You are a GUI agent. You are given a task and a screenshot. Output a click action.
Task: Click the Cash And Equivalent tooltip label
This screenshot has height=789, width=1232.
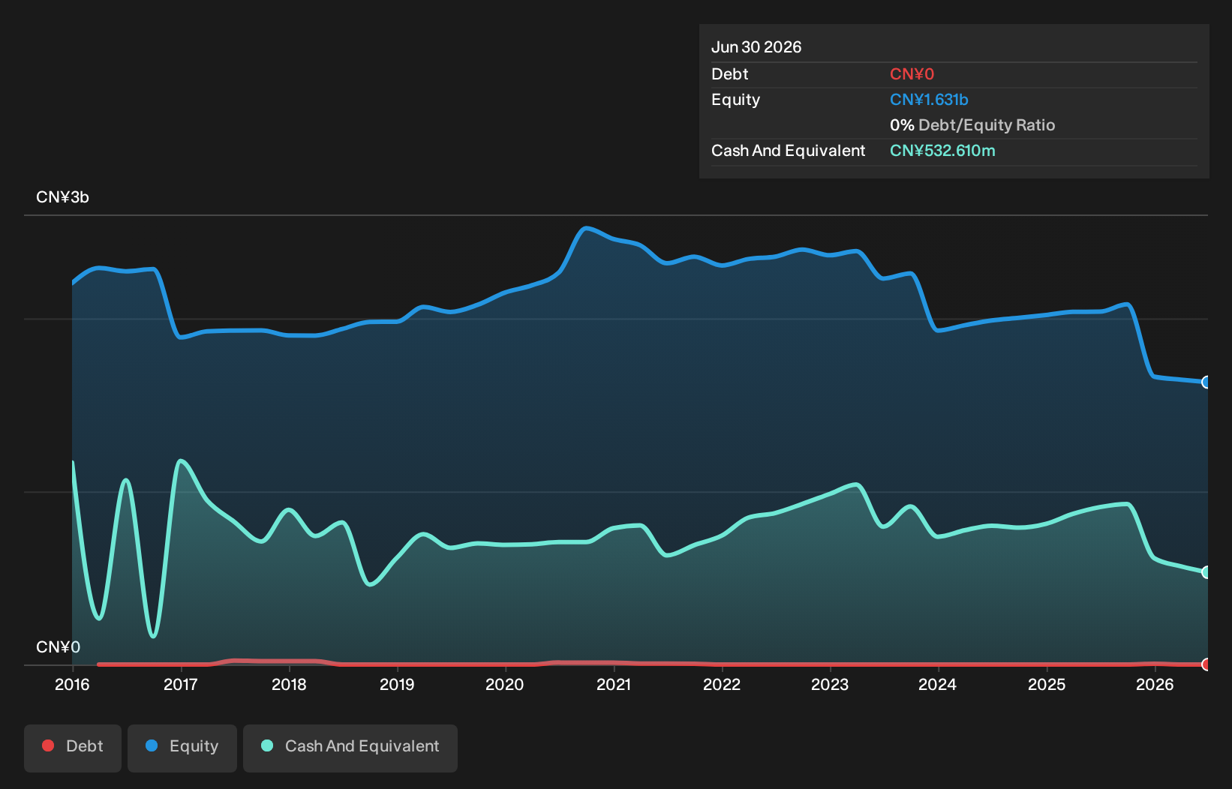789,151
